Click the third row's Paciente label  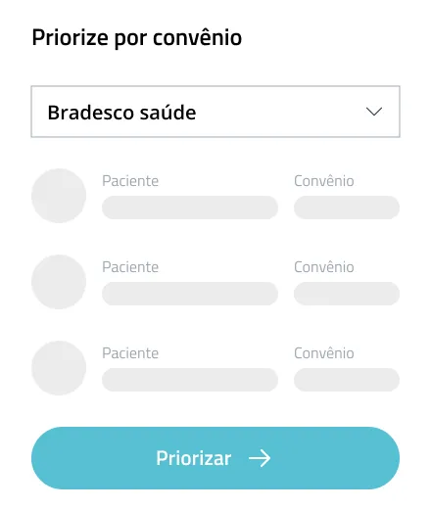pos(130,353)
